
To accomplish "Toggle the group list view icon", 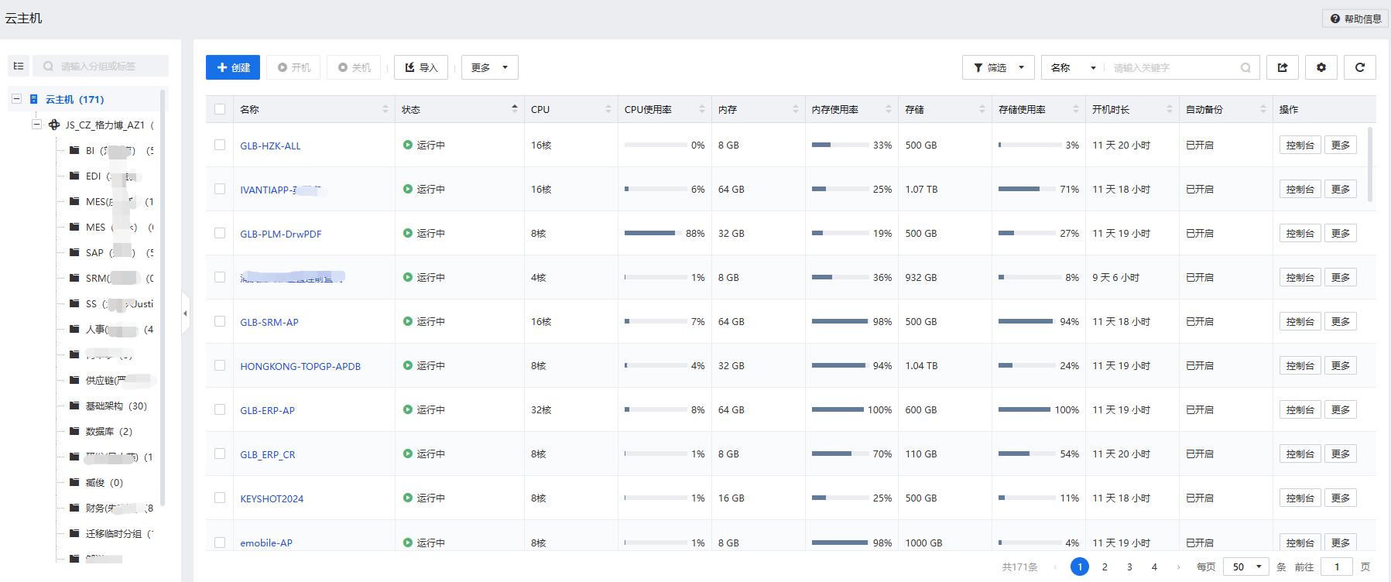I will tap(19, 66).
